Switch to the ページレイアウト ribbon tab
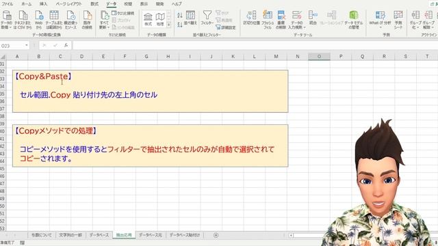 point(68,4)
